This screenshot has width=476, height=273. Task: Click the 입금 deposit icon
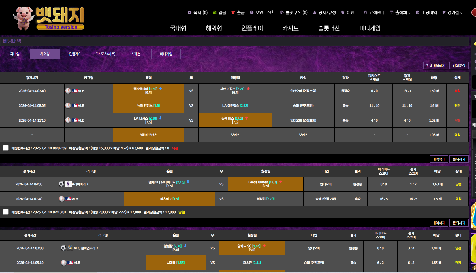pyautogui.click(x=215, y=12)
